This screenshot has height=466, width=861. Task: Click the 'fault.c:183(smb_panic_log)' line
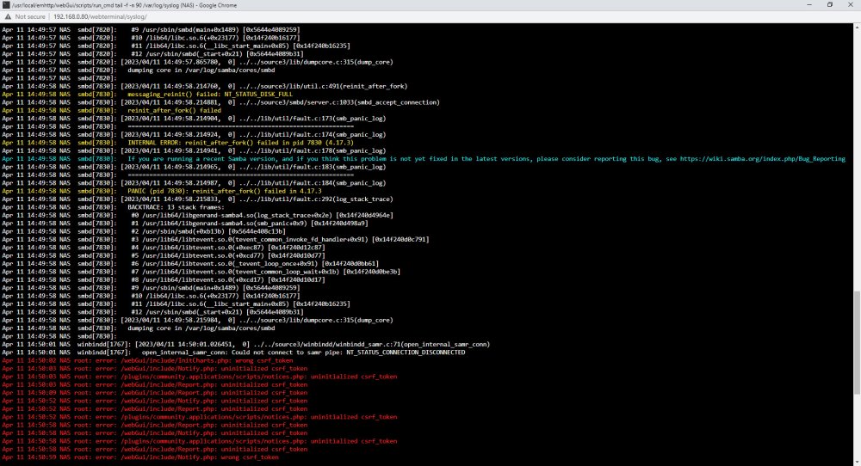coord(194,167)
